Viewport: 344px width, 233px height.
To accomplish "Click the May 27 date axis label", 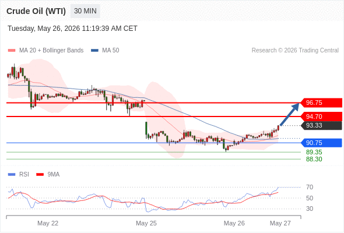I will (x=280, y=223).
